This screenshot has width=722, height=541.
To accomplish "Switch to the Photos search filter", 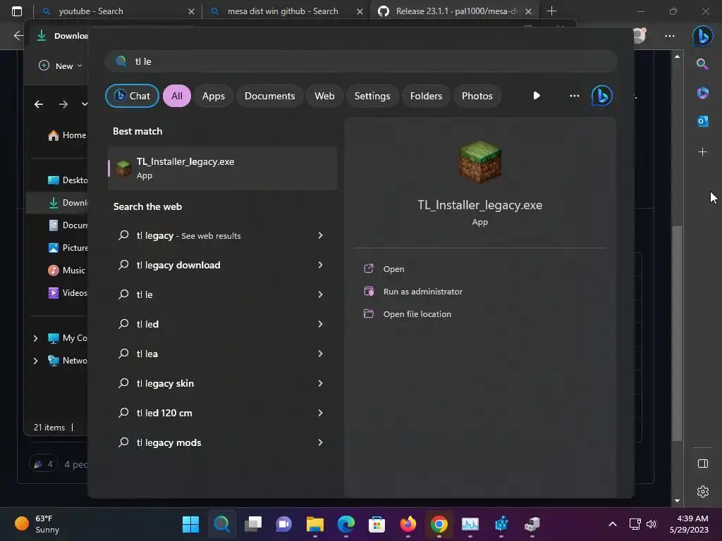I will click(477, 96).
